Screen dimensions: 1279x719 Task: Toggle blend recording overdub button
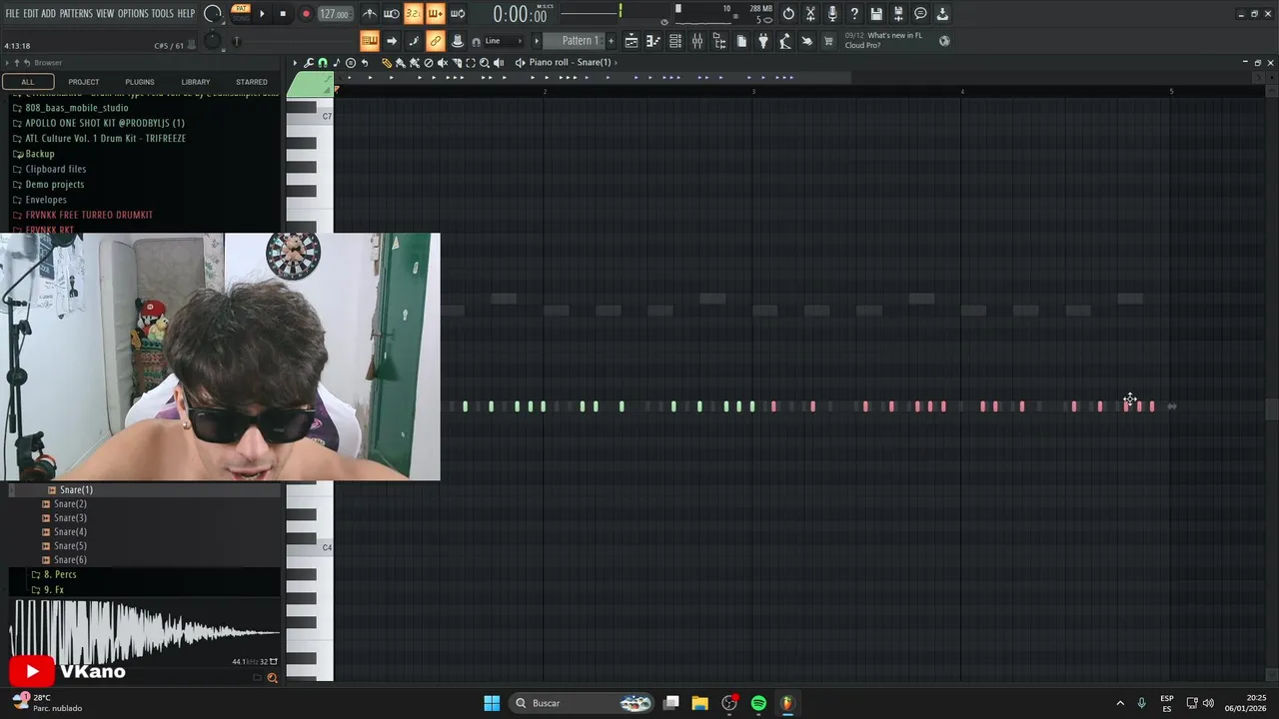(x=436, y=14)
